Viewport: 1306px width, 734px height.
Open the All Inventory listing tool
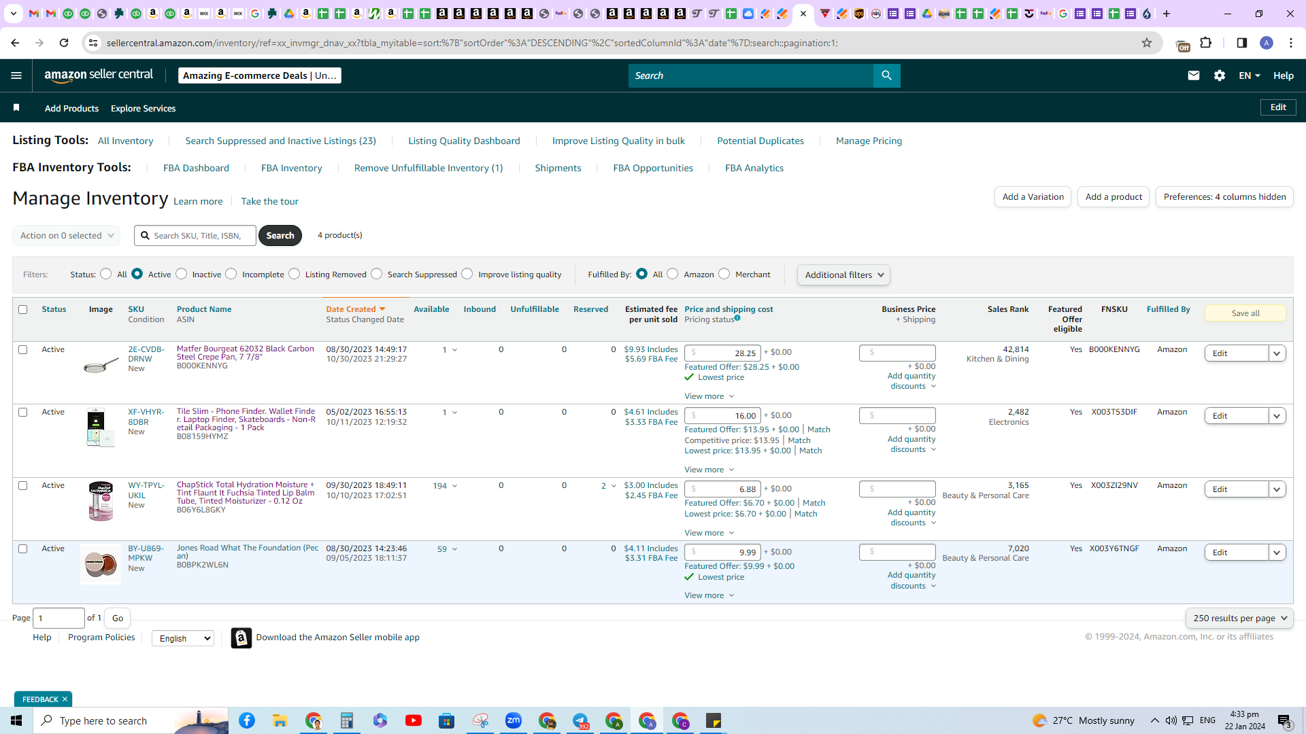pos(125,141)
